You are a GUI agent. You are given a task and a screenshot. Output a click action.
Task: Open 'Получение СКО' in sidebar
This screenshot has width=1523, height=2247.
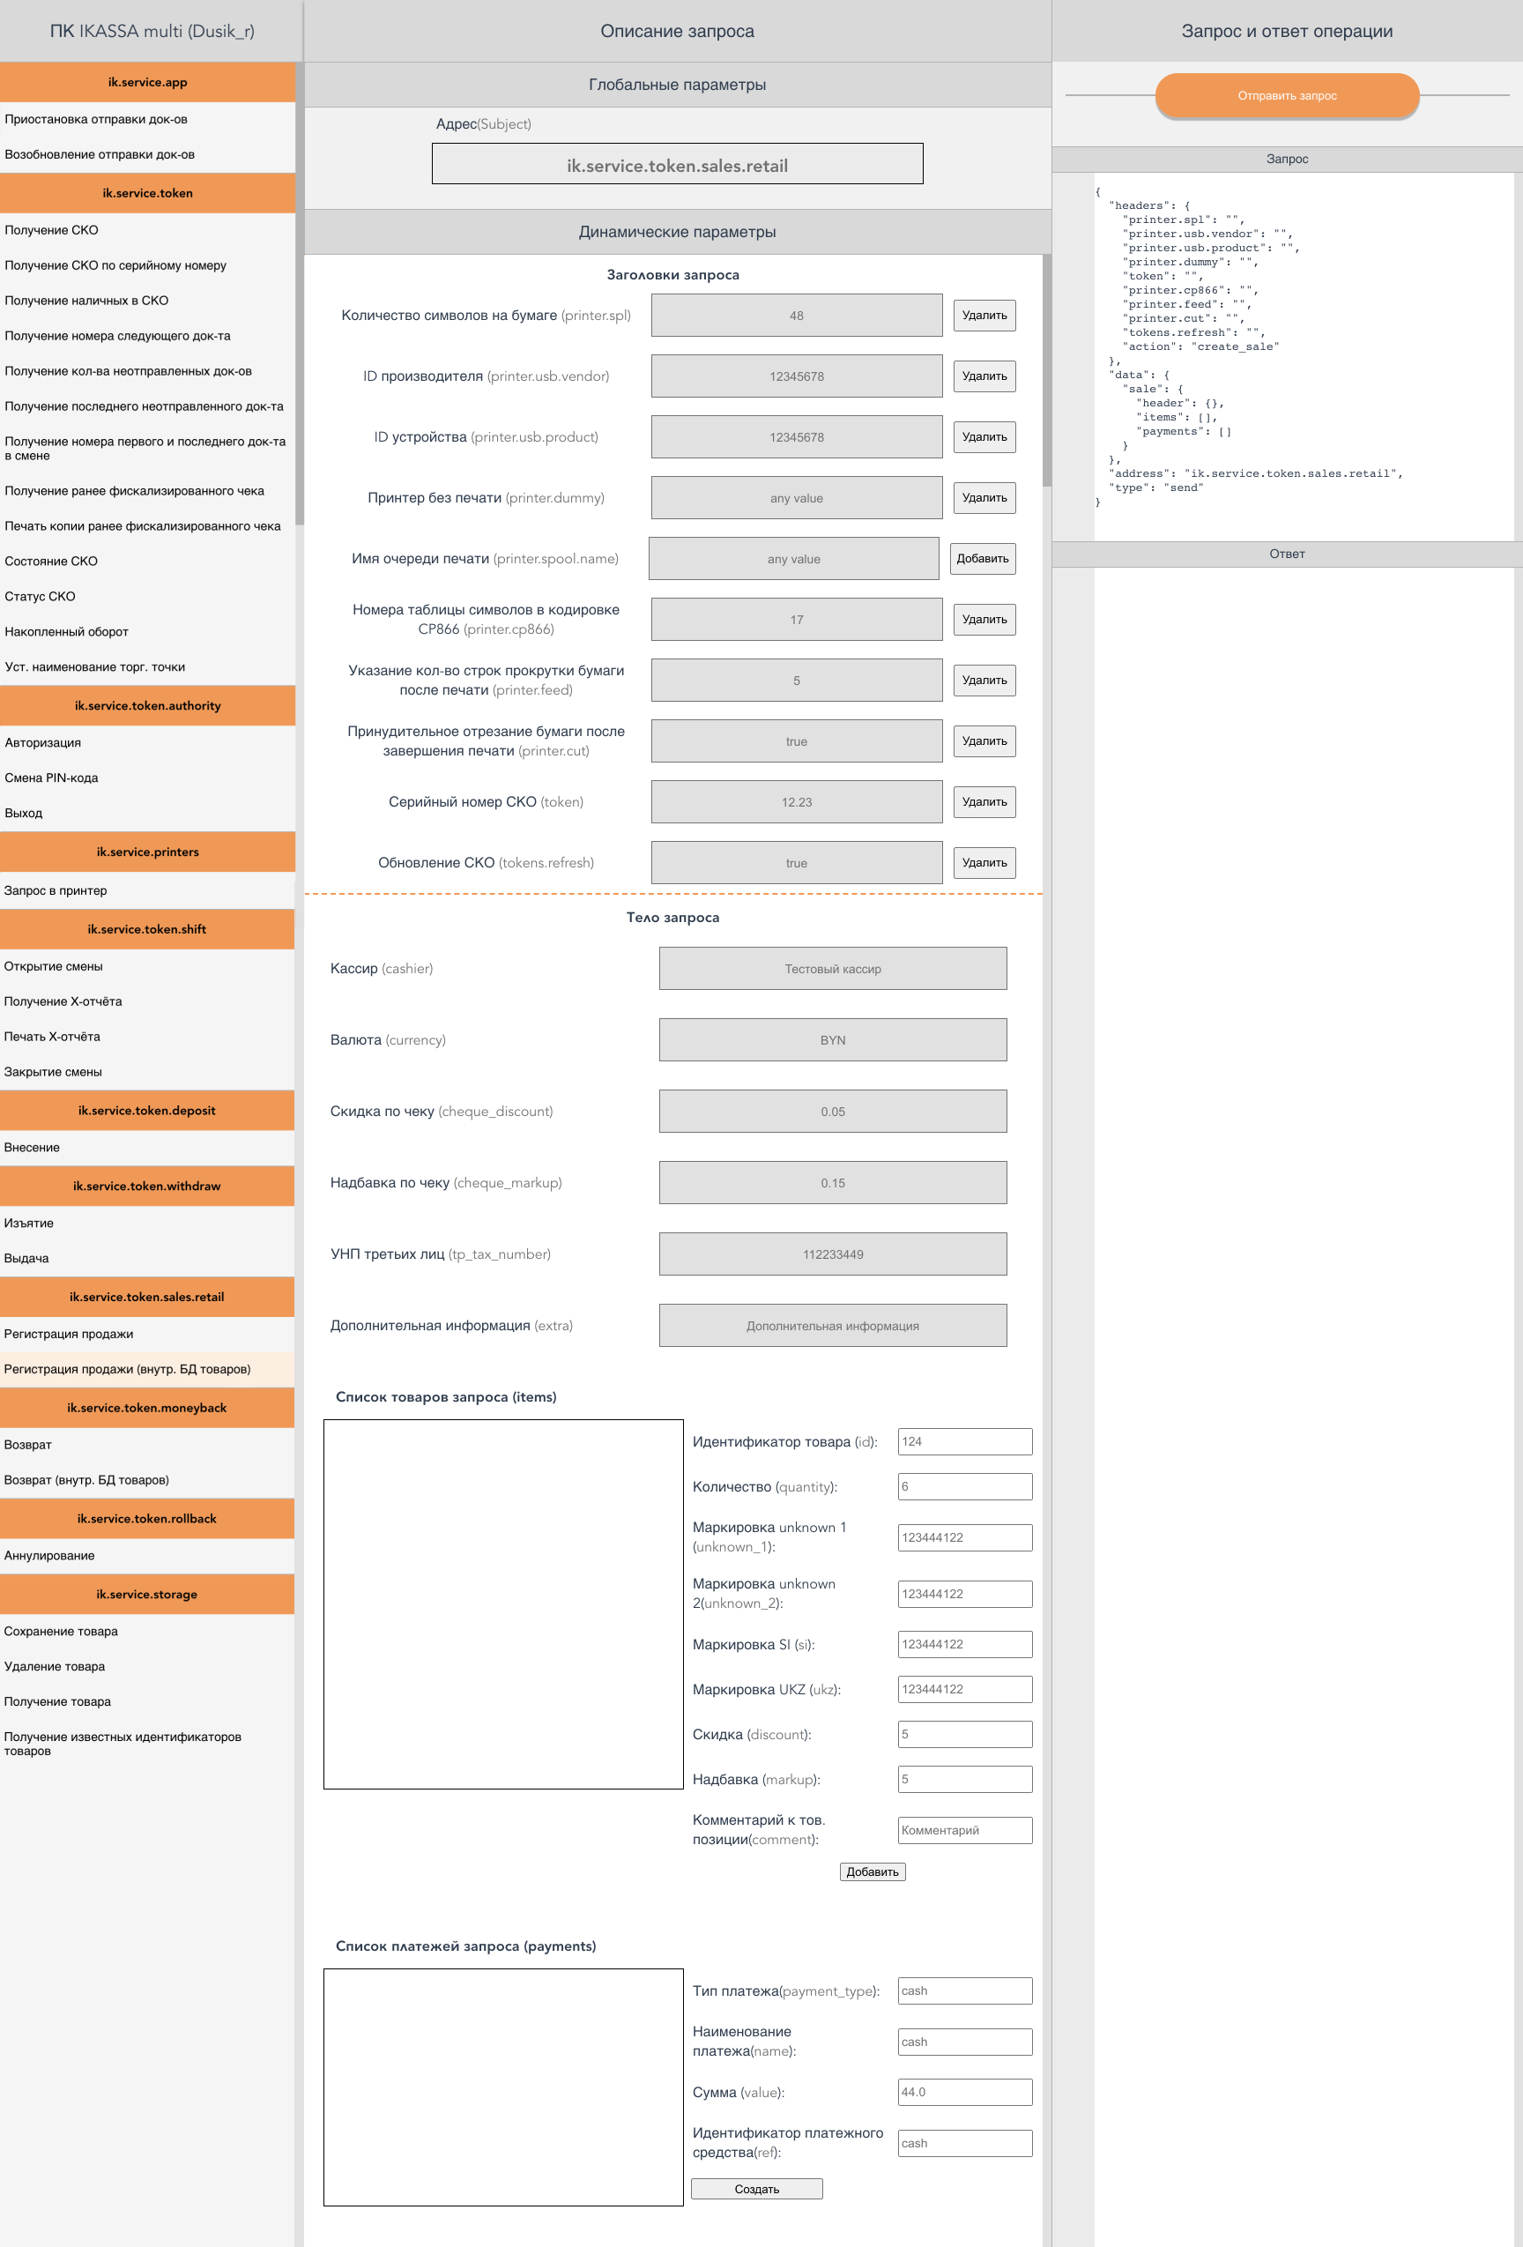point(52,230)
